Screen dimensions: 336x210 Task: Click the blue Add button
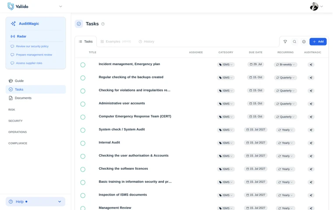click(318, 42)
